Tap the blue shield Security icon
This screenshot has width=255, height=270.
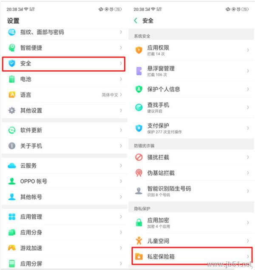12,64
